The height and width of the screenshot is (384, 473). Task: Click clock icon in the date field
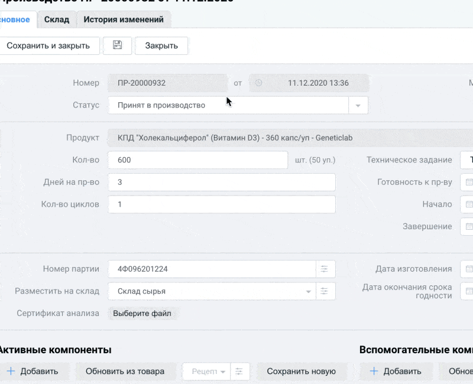[x=258, y=83]
